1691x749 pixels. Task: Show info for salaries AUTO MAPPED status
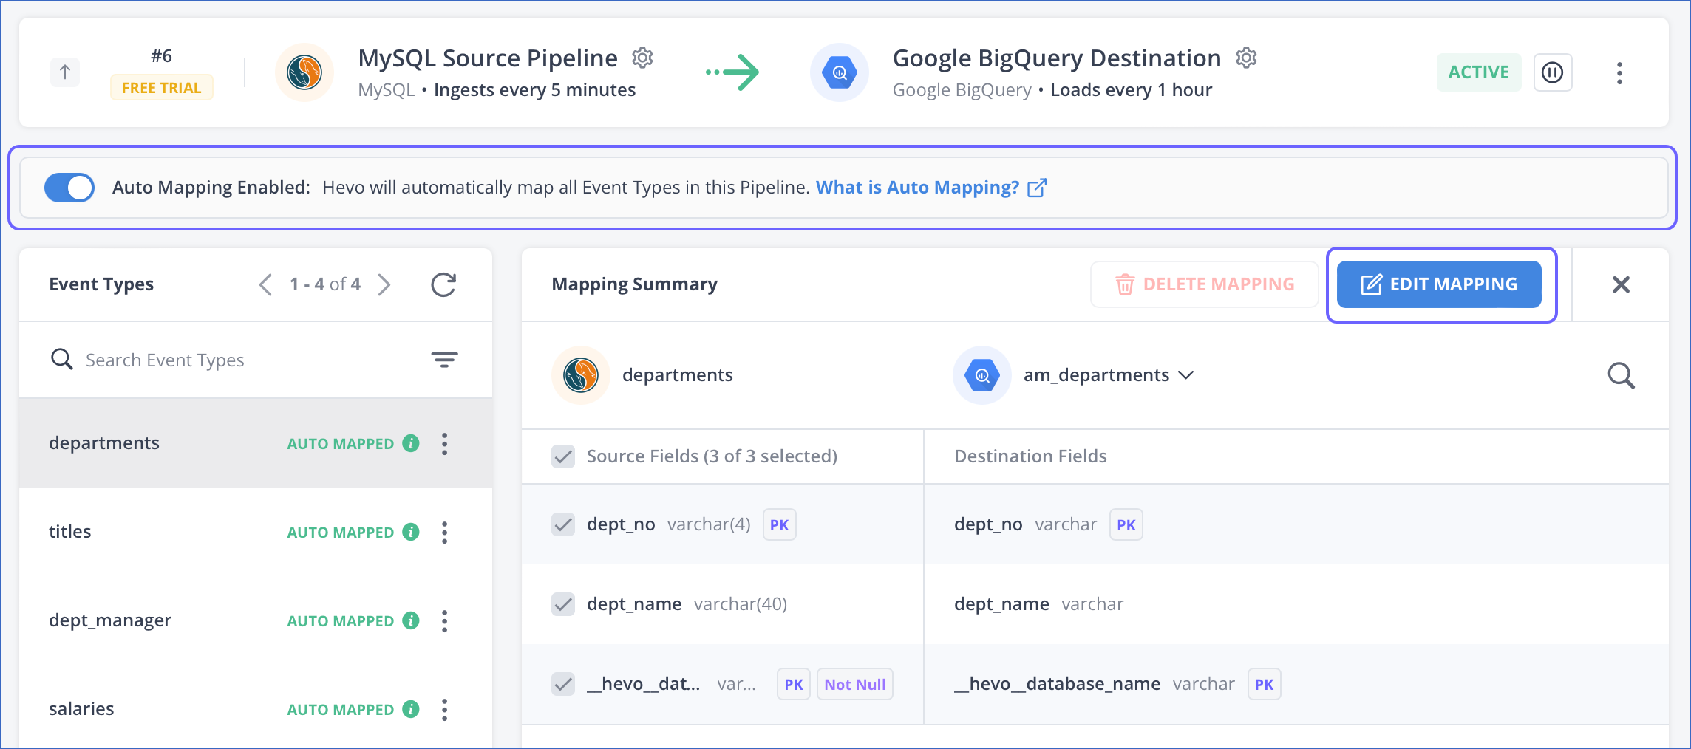[411, 709]
